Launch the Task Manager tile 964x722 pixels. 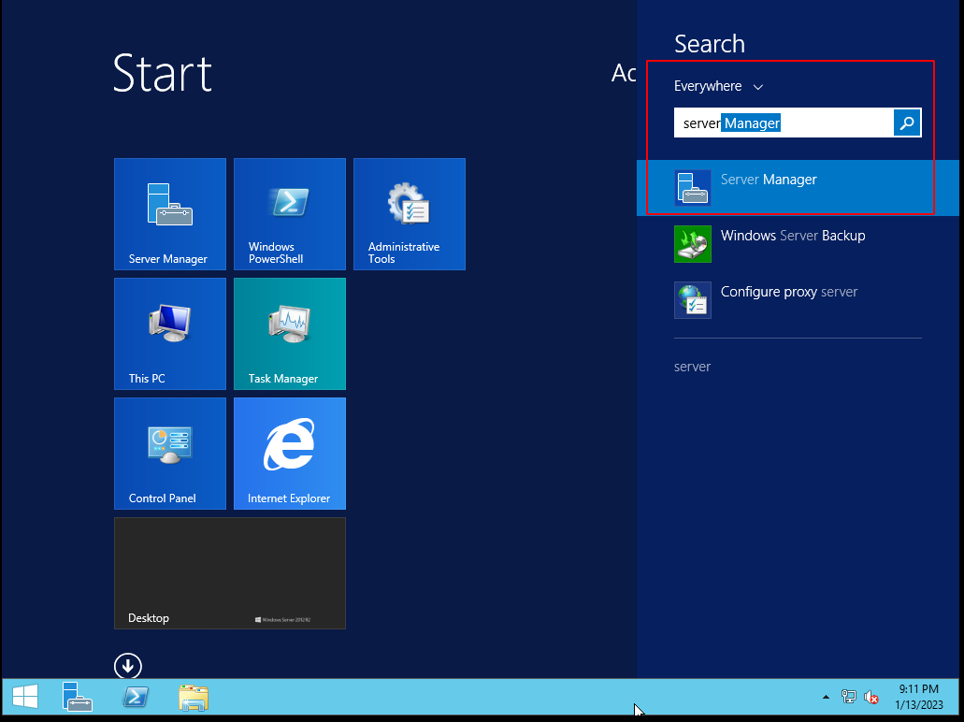tap(290, 334)
